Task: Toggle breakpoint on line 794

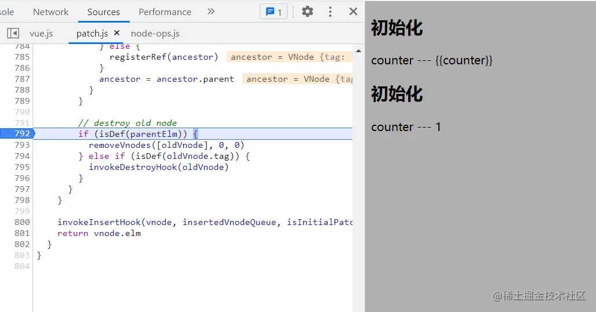Action: pyautogui.click(x=21, y=156)
